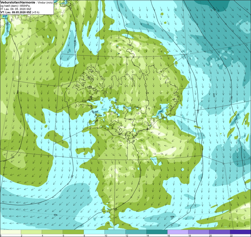The height and width of the screenshot is (237, 251).
Task: Click the 18–20 m/s purple legend swatch
Action: (x=199, y=232)
